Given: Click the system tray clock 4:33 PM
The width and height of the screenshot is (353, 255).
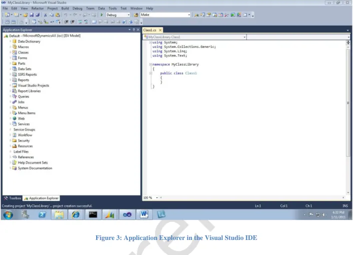Looking at the screenshot, I should pyautogui.click(x=338, y=212).
